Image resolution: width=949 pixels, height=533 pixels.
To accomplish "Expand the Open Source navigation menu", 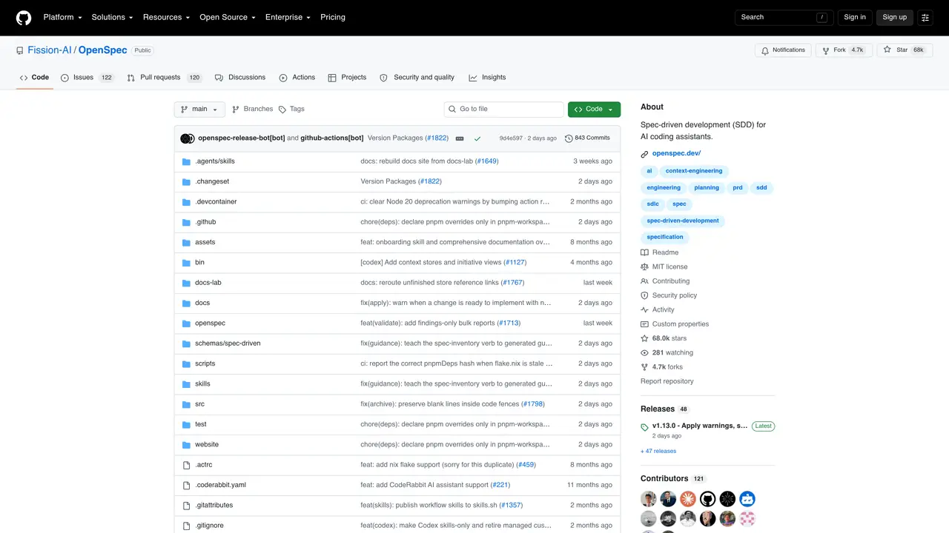I will point(227,17).
